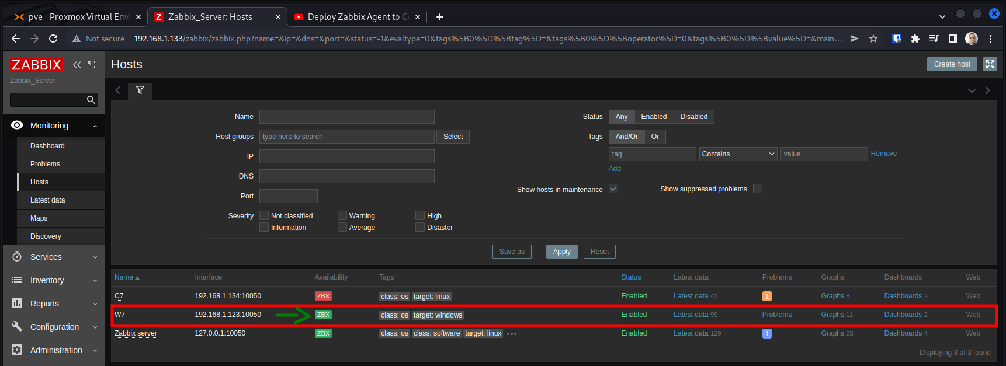Open the orange problems badge for C7

[x=767, y=296]
